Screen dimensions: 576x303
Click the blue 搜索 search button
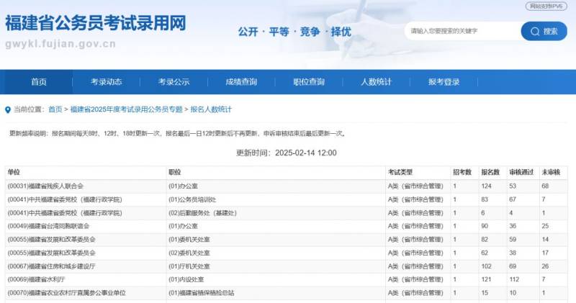point(544,31)
